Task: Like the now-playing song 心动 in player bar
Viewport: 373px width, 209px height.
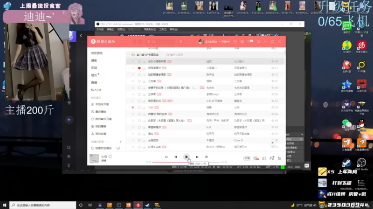Action: point(110,157)
